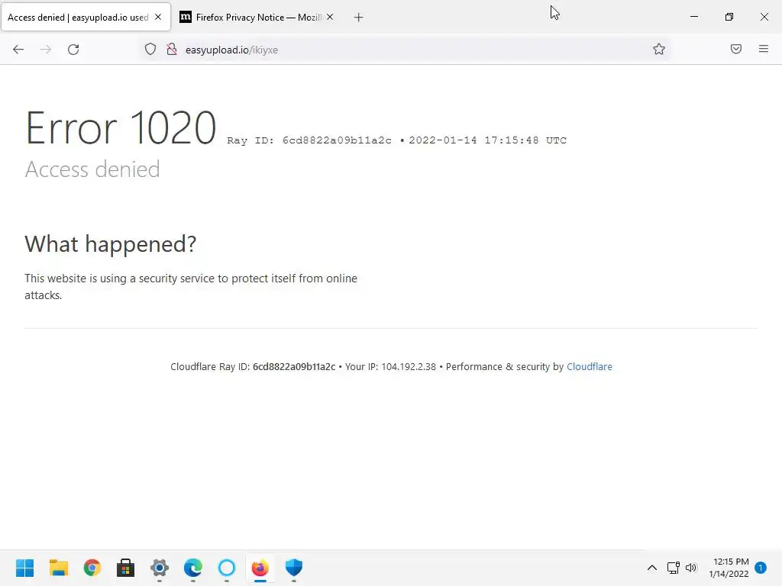Viewport: 782px width, 586px height.
Task: Follow the Cloudflare link in the footer
Action: tap(589, 367)
